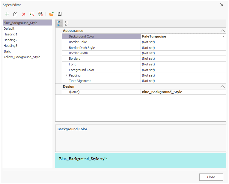
Task: Open the Background Color dropdown arrow
Action: tap(224, 36)
